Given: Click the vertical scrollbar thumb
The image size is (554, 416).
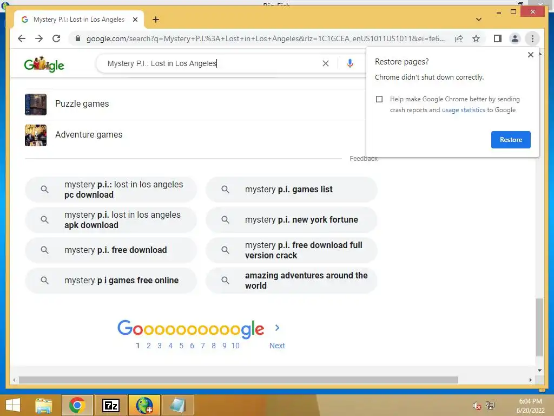Looking at the screenshot, I should point(539,327).
